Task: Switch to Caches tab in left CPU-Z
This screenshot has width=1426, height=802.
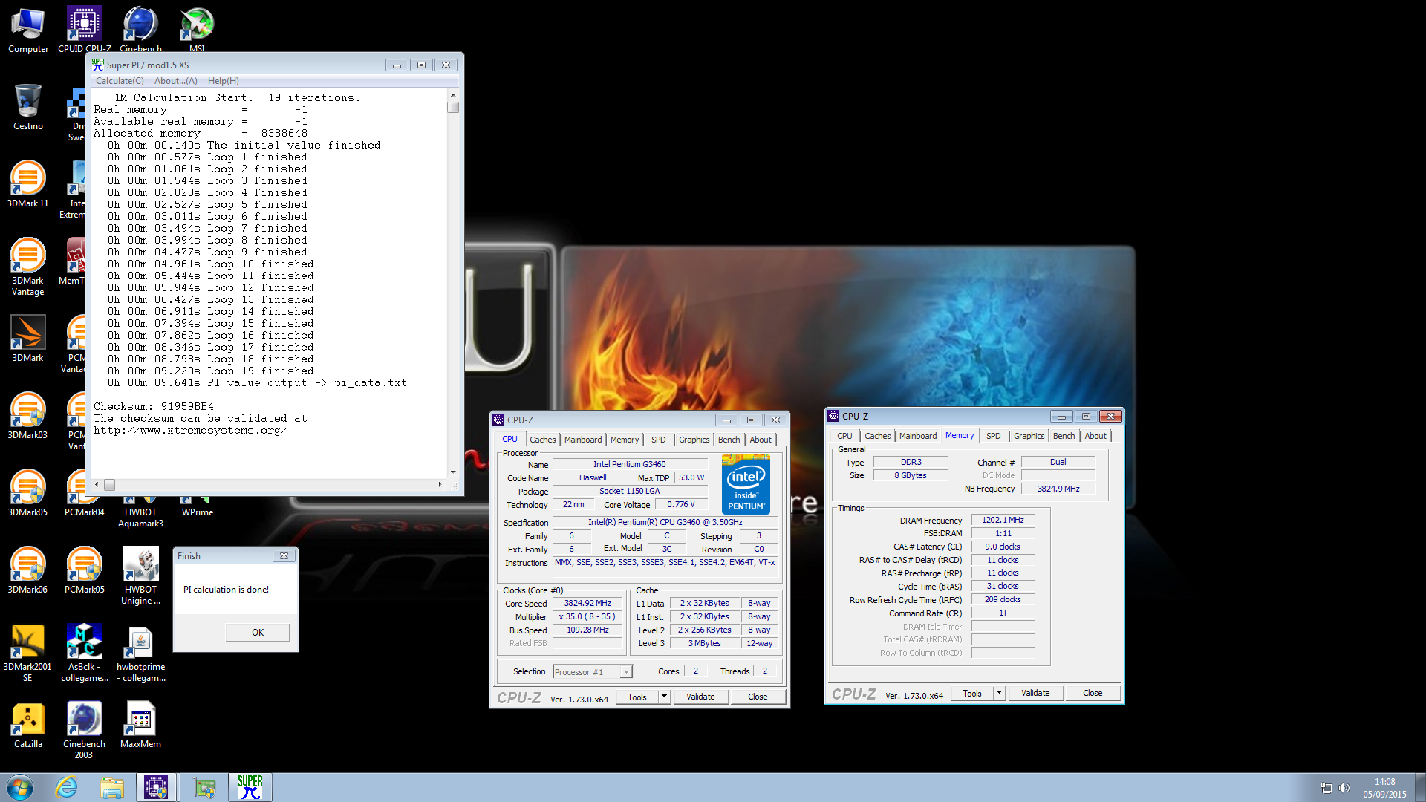Action: pyautogui.click(x=542, y=440)
